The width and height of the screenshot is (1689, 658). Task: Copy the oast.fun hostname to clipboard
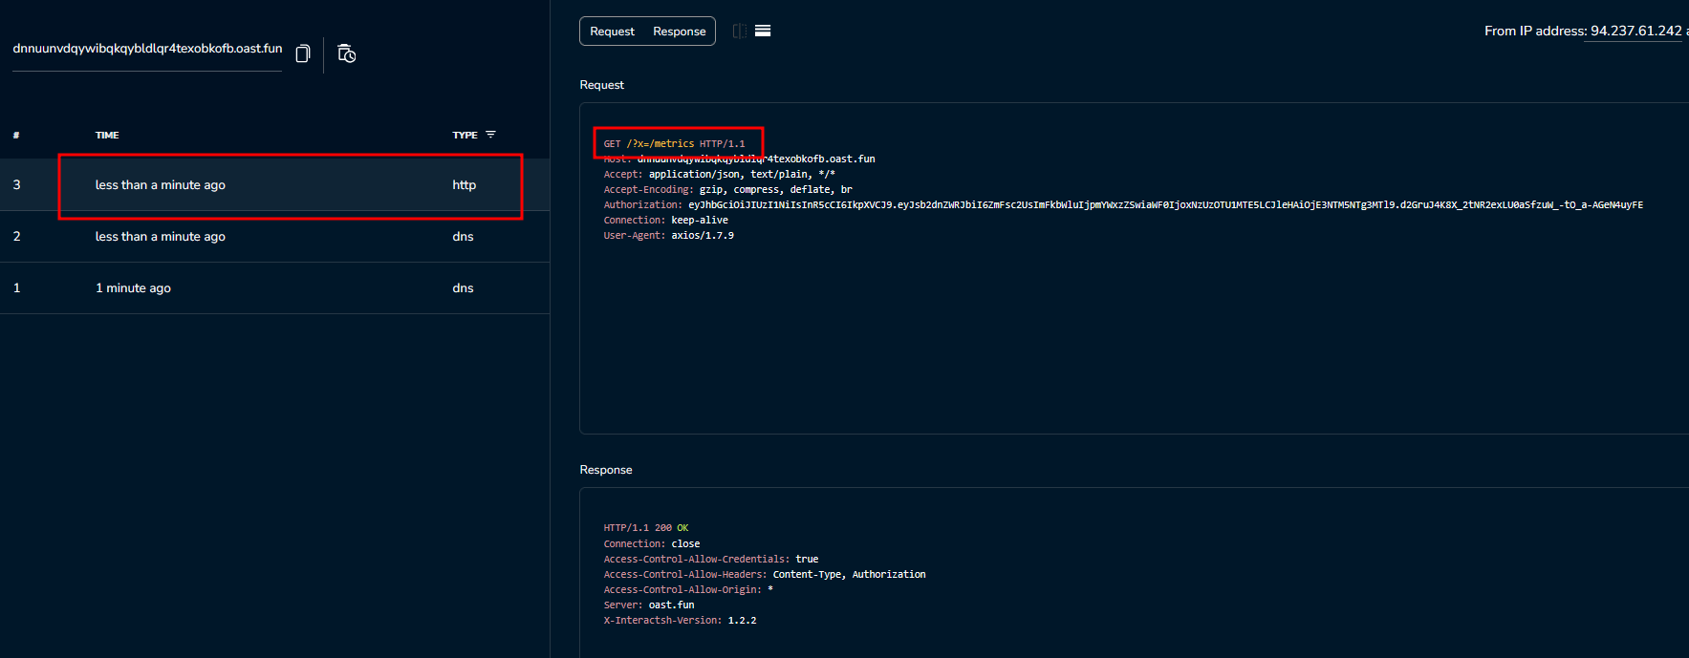(x=303, y=53)
